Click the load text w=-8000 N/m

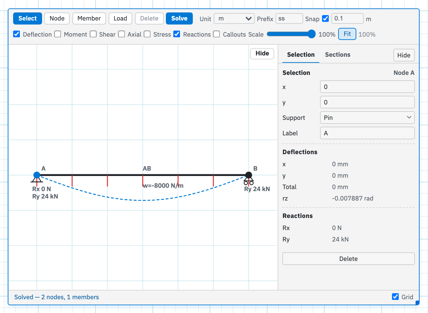[163, 186]
